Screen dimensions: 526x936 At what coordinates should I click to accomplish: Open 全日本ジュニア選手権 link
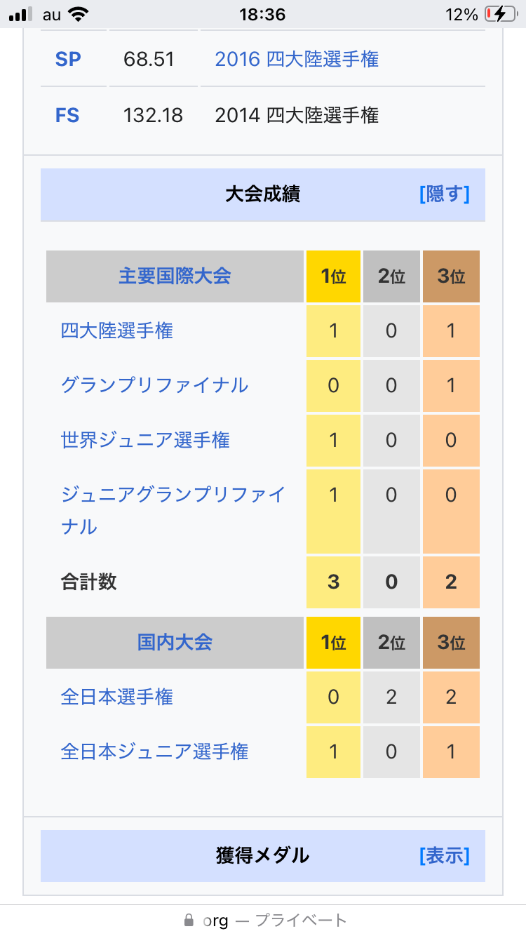pos(154,751)
